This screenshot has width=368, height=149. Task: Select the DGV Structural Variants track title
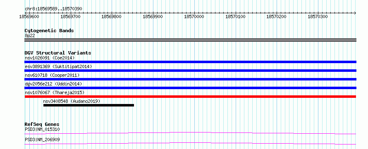[58, 53]
